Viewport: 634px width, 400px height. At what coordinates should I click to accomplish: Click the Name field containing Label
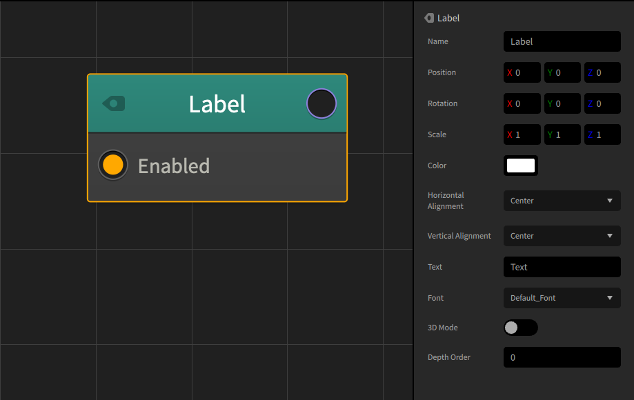[x=562, y=41]
